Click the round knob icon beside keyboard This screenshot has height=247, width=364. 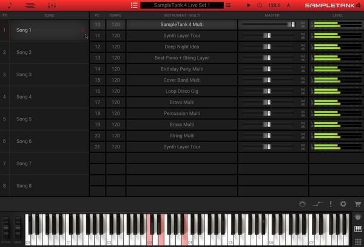point(358,217)
